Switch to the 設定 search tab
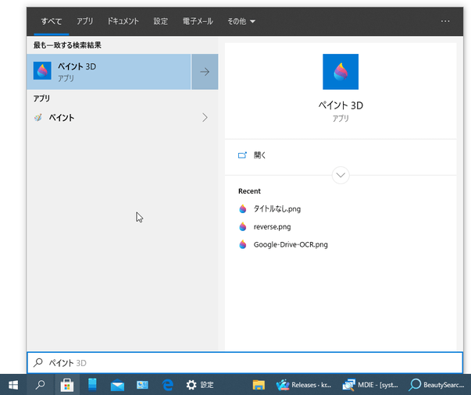The height and width of the screenshot is (395, 471). click(160, 21)
